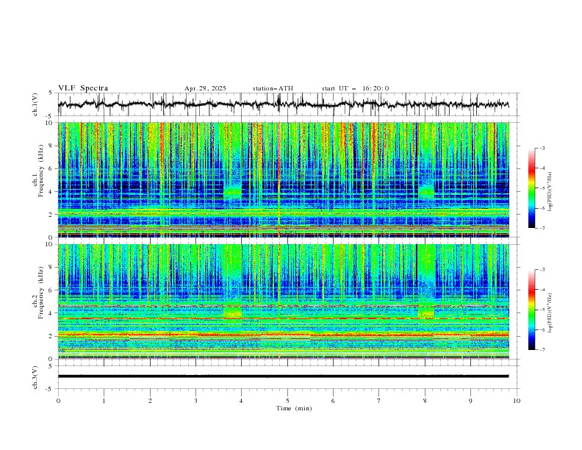
Task: Click the "station=ATH" label
Action: click(x=273, y=88)
